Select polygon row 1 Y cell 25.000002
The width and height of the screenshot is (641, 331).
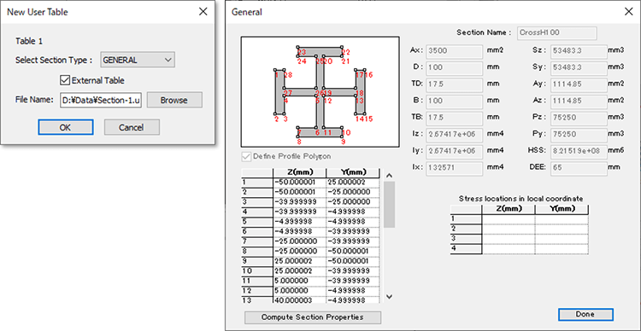pyautogui.click(x=353, y=182)
